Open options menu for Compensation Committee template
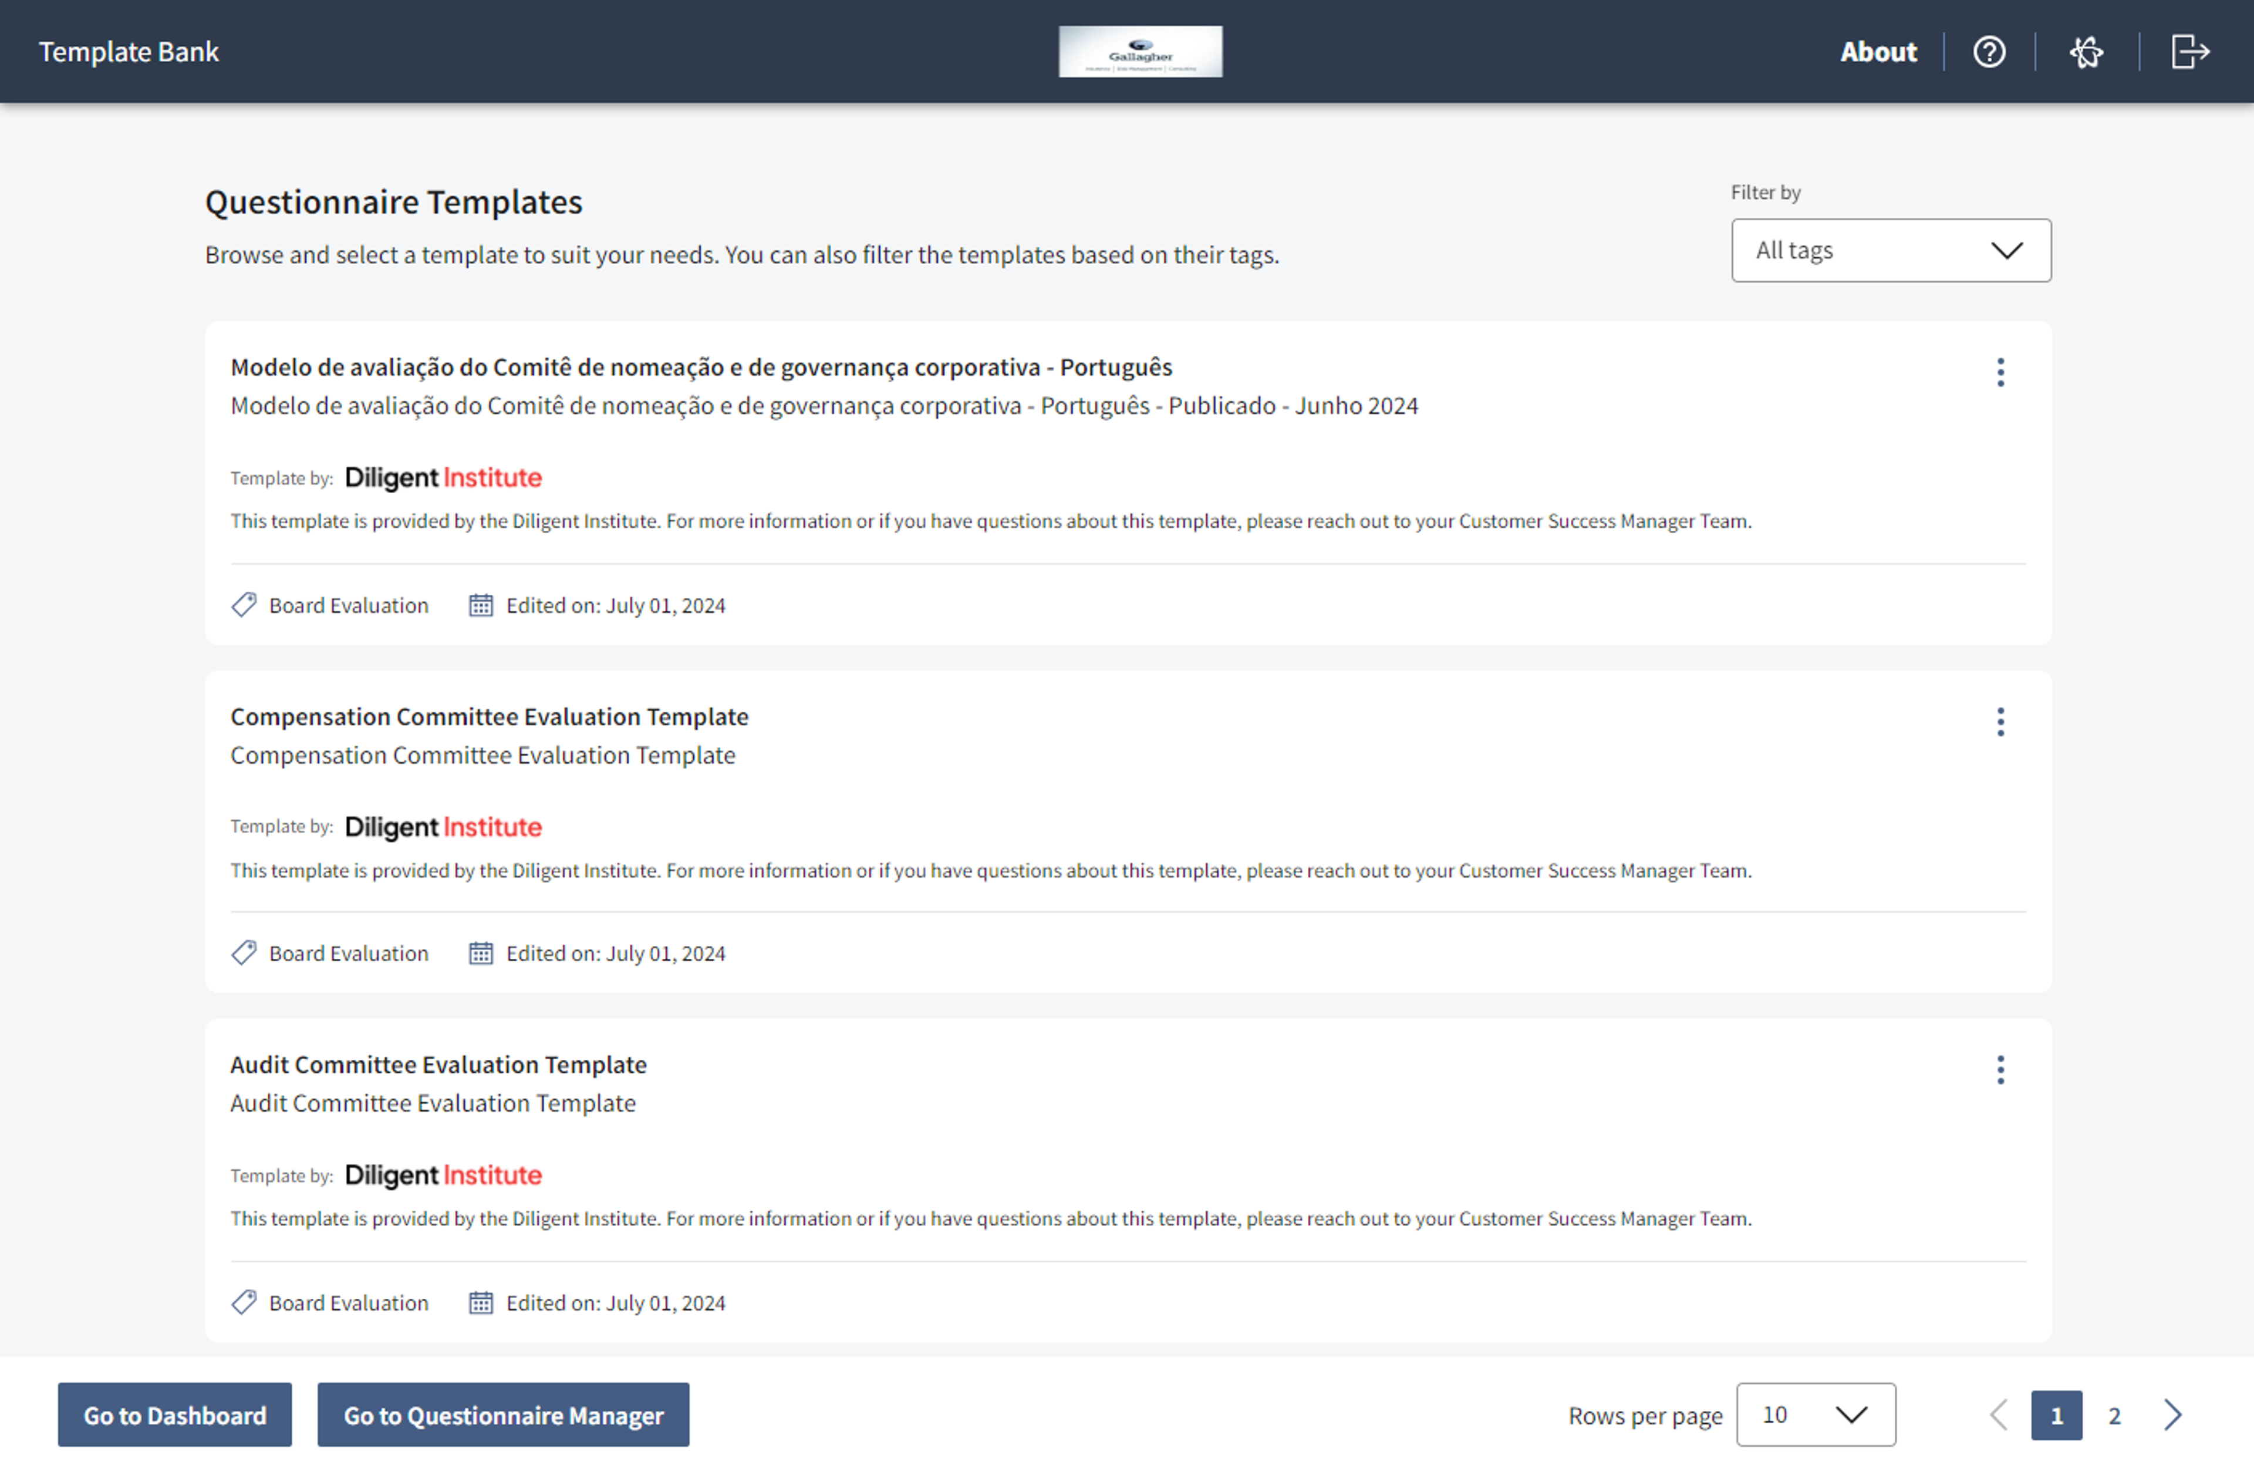Image resolution: width=2254 pixels, height=1472 pixels. click(x=2000, y=722)
